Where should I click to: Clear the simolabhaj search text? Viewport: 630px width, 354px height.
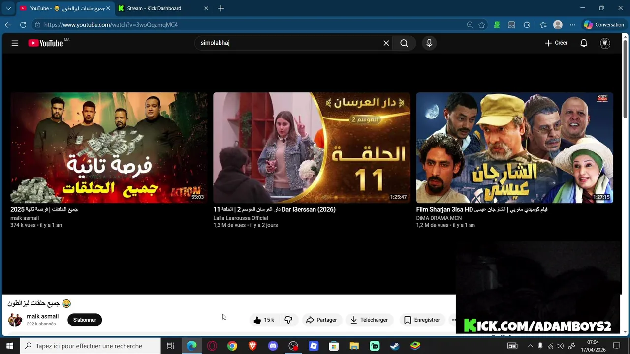point(386,43)
